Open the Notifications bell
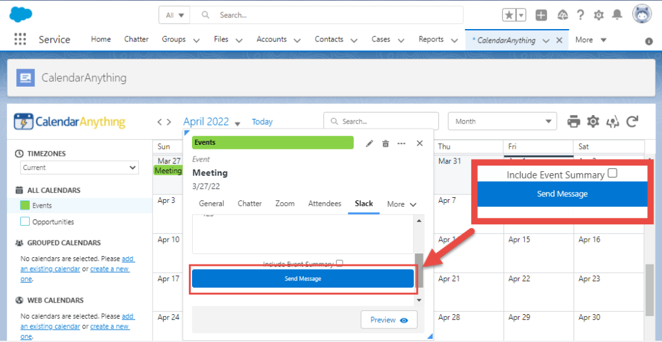Viewport: 662px width, 342px height. [617, 15]
